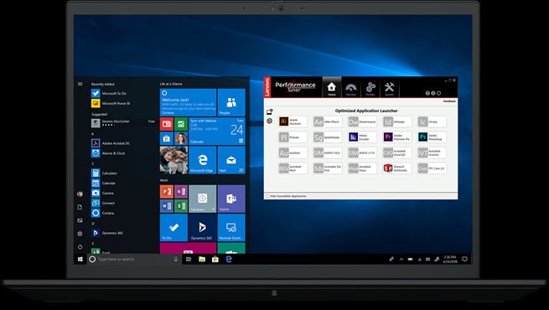Open the System tab in Performance Tuner
549x310 pixels.
point(390,88)
